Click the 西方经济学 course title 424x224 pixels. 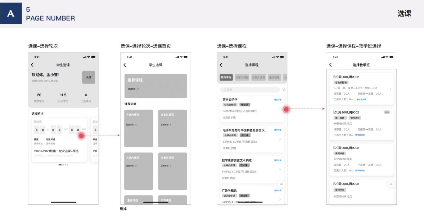click(230, 99)
